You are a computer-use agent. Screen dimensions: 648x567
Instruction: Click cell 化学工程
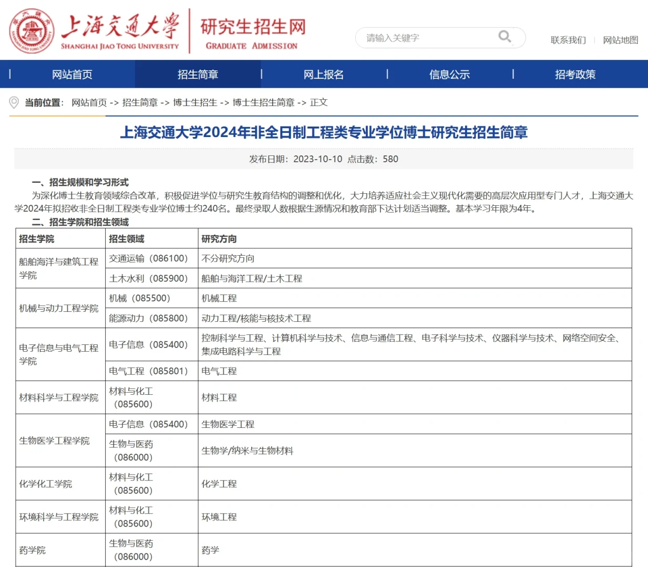point(415,484)
